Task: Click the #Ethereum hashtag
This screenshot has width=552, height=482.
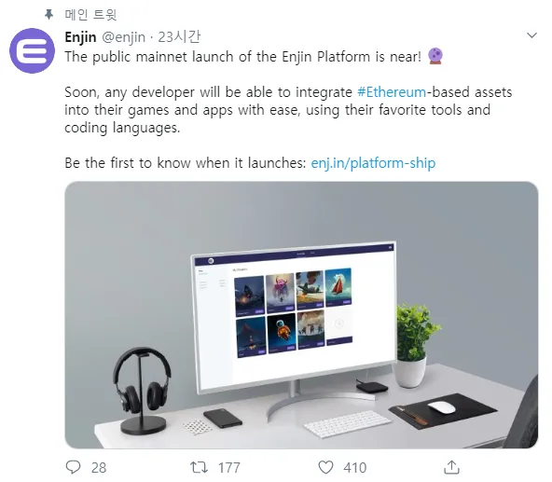Action: [392, 92]
